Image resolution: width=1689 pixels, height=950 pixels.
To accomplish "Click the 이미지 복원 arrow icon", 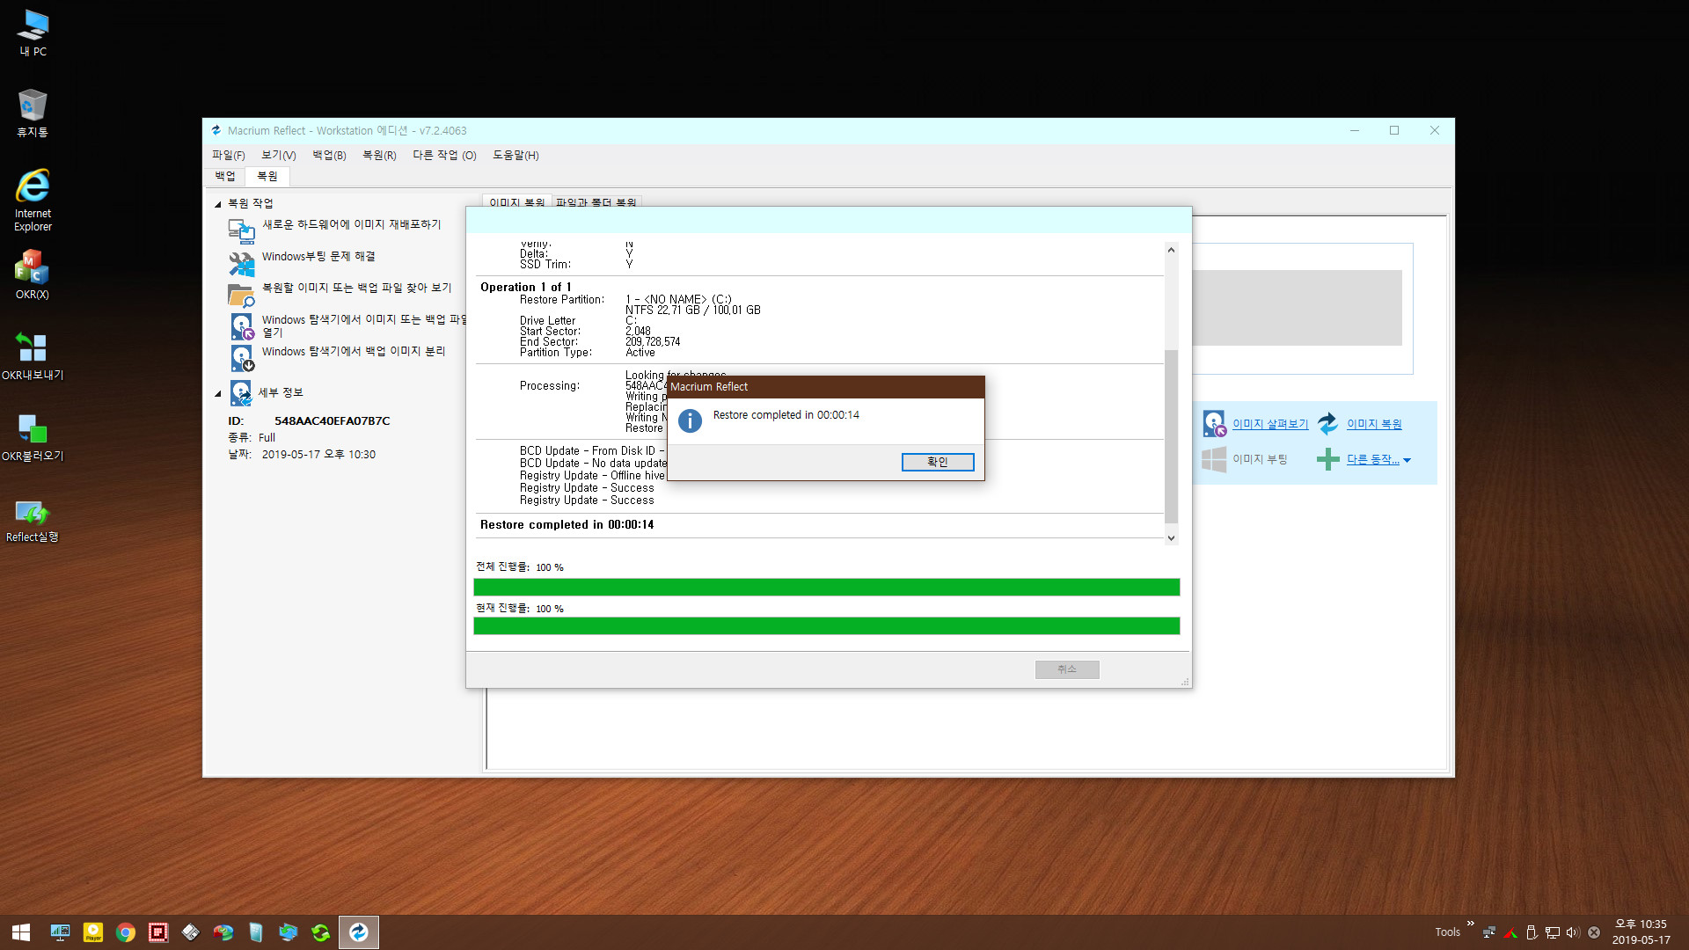I will click(x=1327, y=423).
